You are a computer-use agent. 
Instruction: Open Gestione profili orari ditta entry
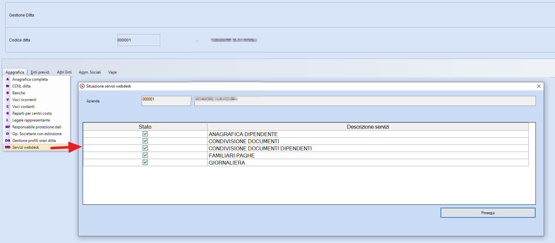click(36, 141)
